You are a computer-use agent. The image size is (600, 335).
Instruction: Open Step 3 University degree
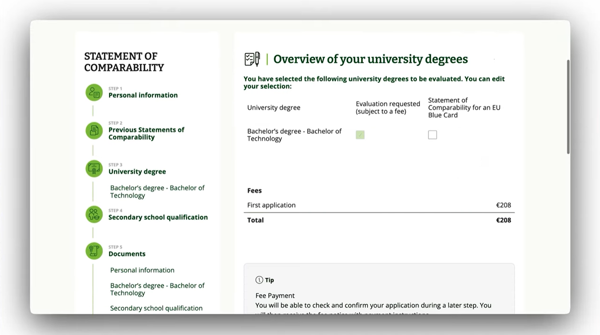click(137, 172)
